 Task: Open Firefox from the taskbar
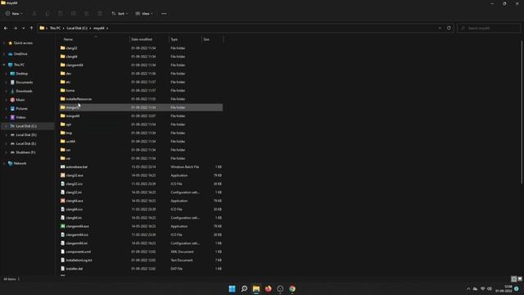(x=268, y=288)
